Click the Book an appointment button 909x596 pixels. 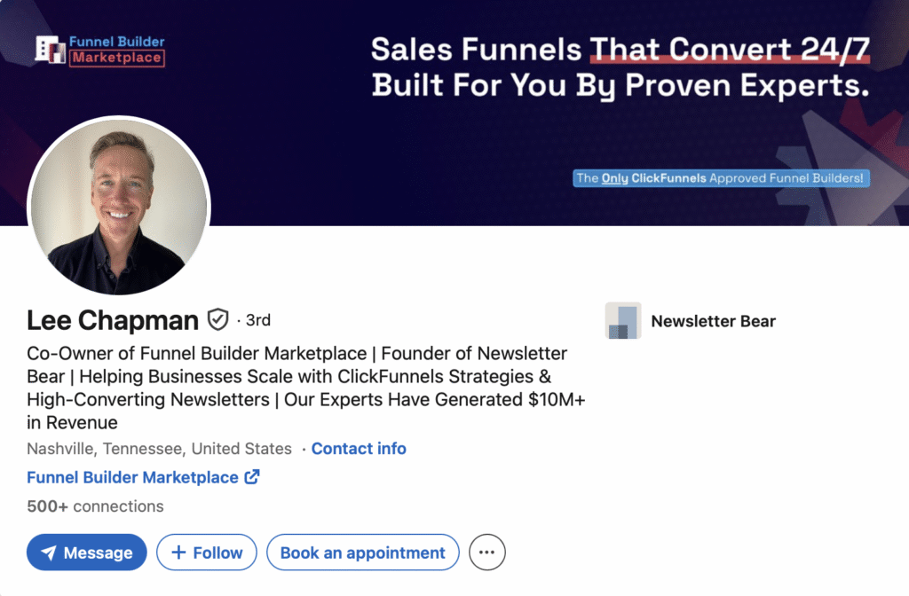(362, 553)
